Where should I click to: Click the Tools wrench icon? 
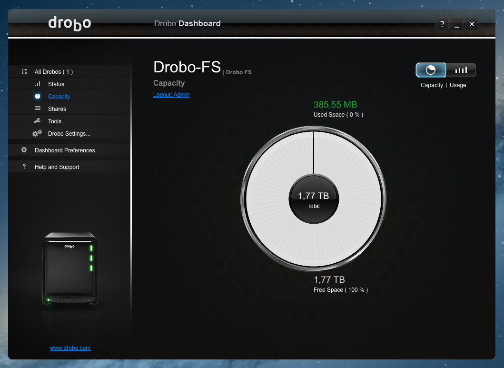[x=37, y=121]
